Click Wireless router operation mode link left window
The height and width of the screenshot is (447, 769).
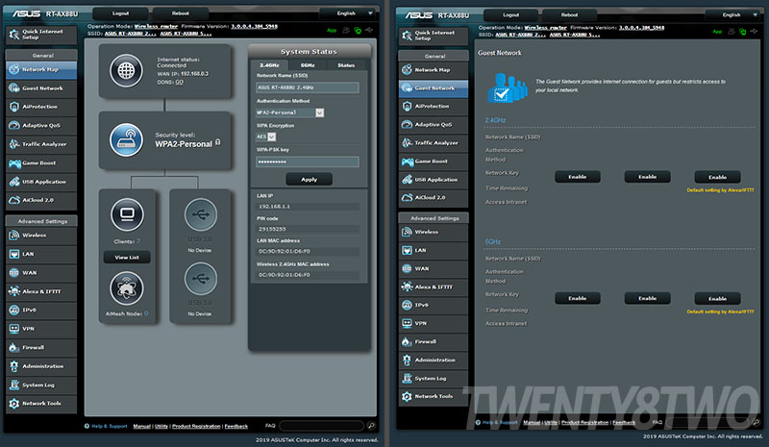[x=156, y=27]
